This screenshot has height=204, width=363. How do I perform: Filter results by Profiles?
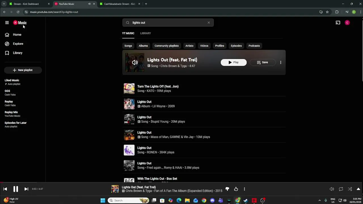coord(220,46)
